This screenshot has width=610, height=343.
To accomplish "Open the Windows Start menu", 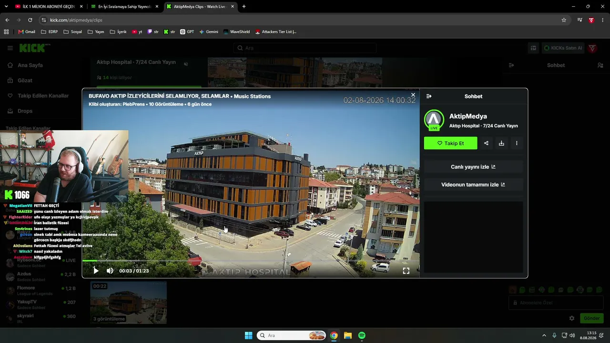I will pyautogui.click(x=248, y=335).
